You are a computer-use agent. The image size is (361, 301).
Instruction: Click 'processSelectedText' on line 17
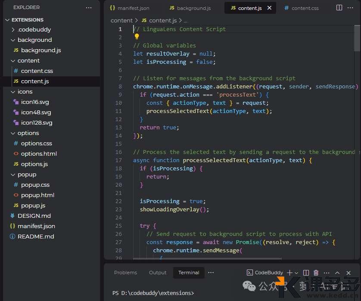pyautogui.click(x=215, y=160)
